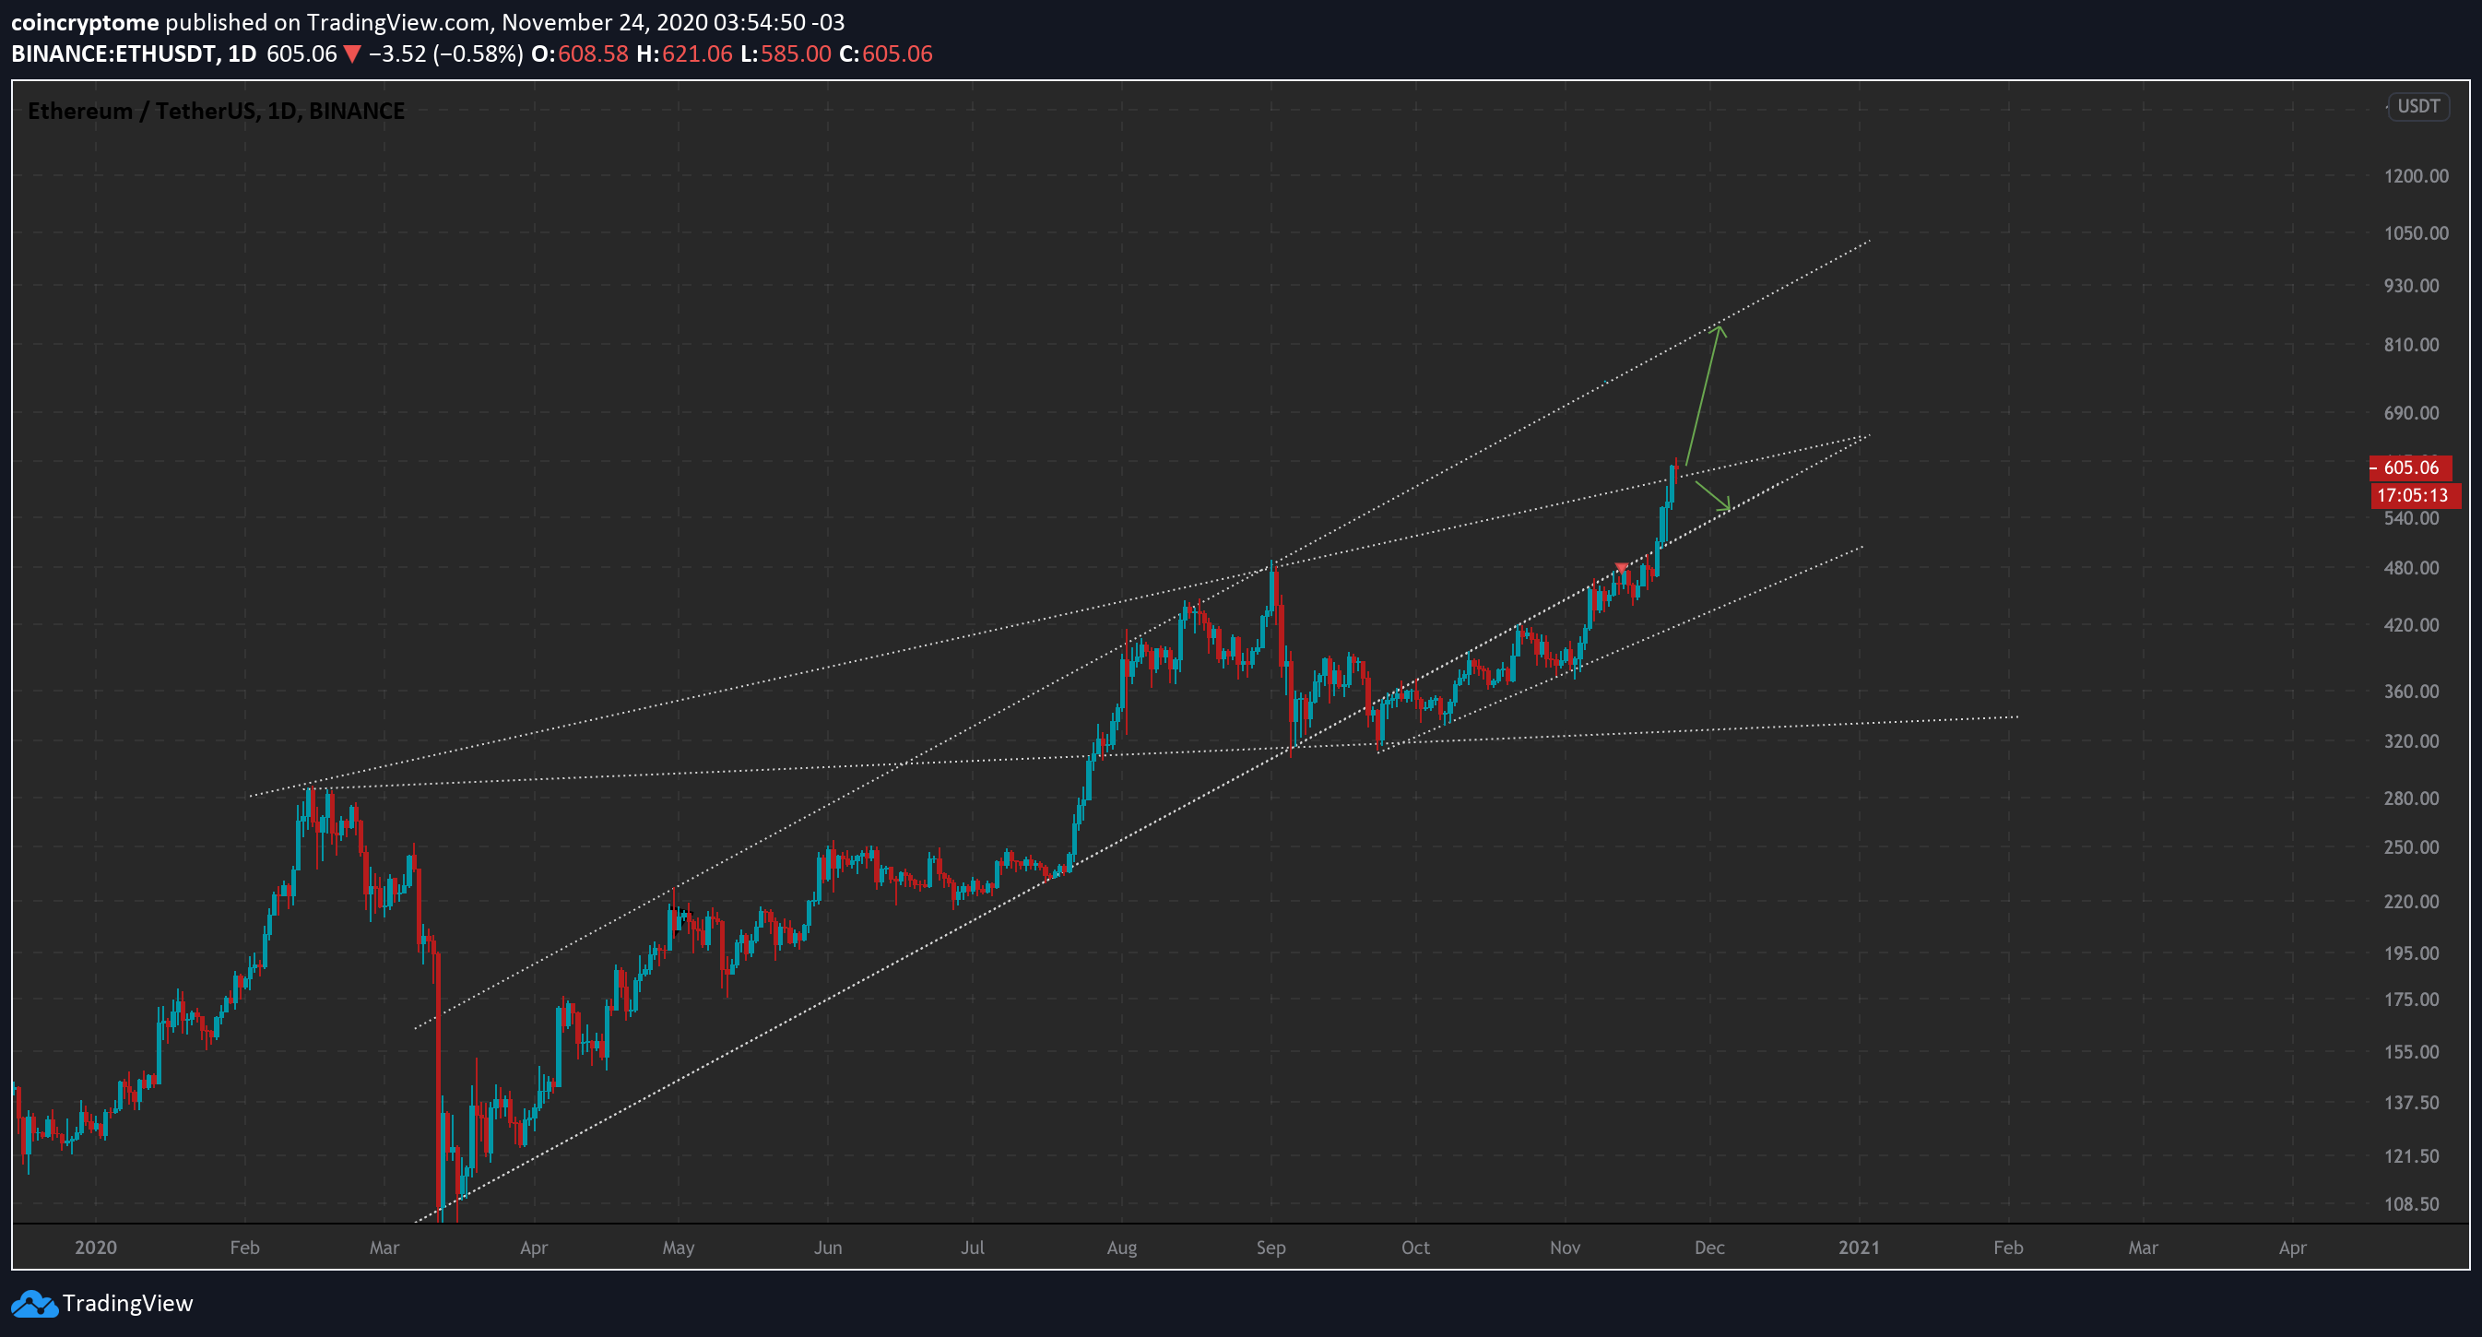Click the May time axis label
This screenshot has height=1337, width=2482.
[x=679, y=1248]
